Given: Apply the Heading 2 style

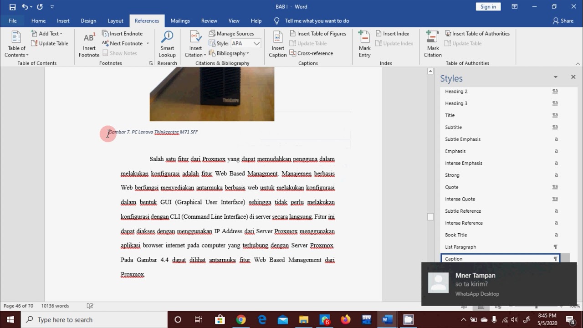Looking at the screenshot, I should (501, 91).
